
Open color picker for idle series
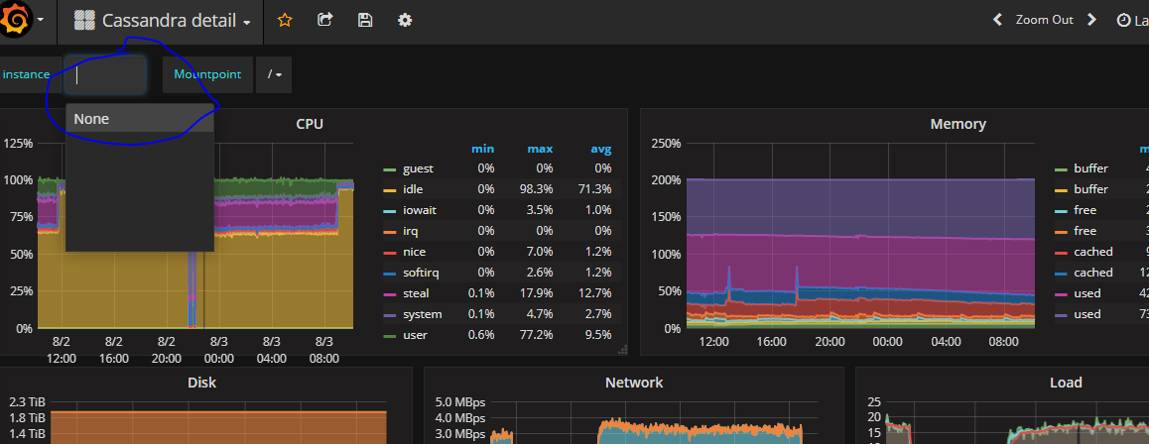(x=390, y=190)
